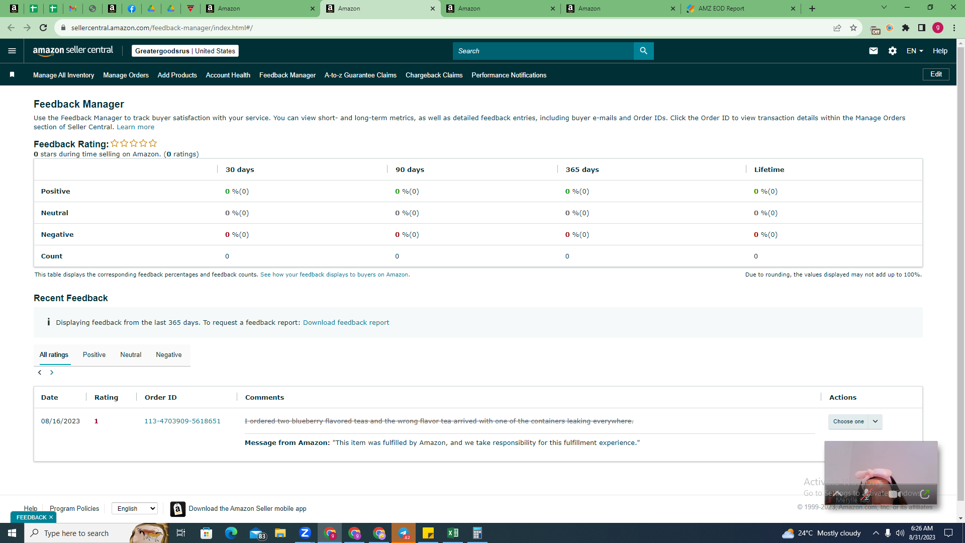Open the Program Policies footer link
This screenshot has height=543, width=965.
74,508
